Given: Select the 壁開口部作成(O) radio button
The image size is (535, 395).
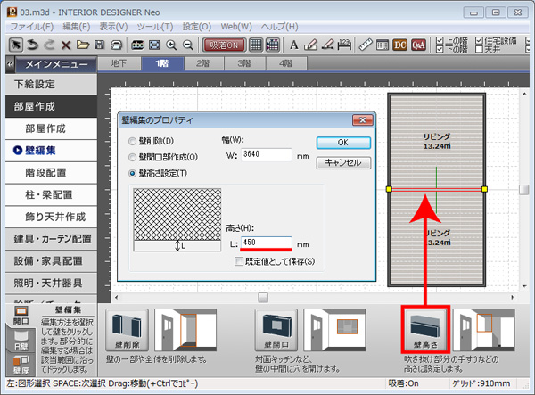Looking at the screenshot, I should click(134, 157).
